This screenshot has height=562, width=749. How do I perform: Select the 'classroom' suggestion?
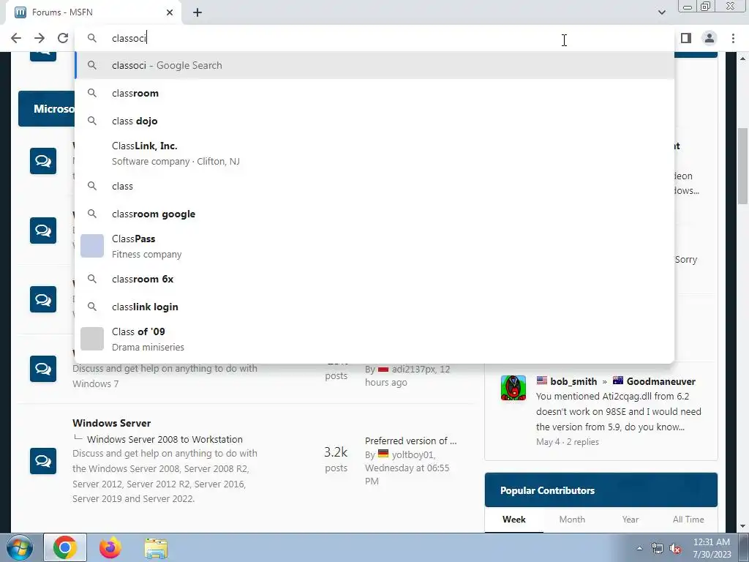(374, 93)
